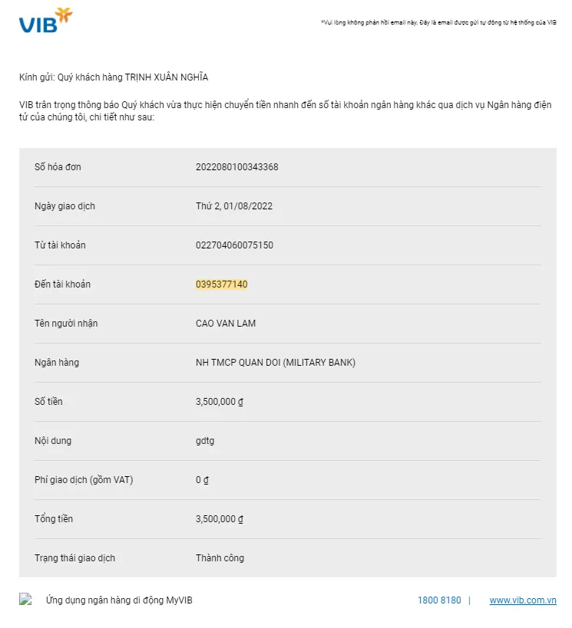Click the Ứng dụng ngân hàng di động MyVIB text
The height and width of the screenshot is (628, 572).
pyautogui.click(x=119, y=600)
